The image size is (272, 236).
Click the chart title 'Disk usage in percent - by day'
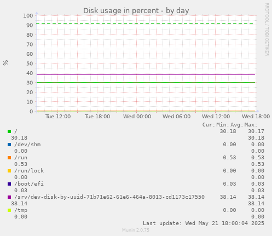[136, 11]
